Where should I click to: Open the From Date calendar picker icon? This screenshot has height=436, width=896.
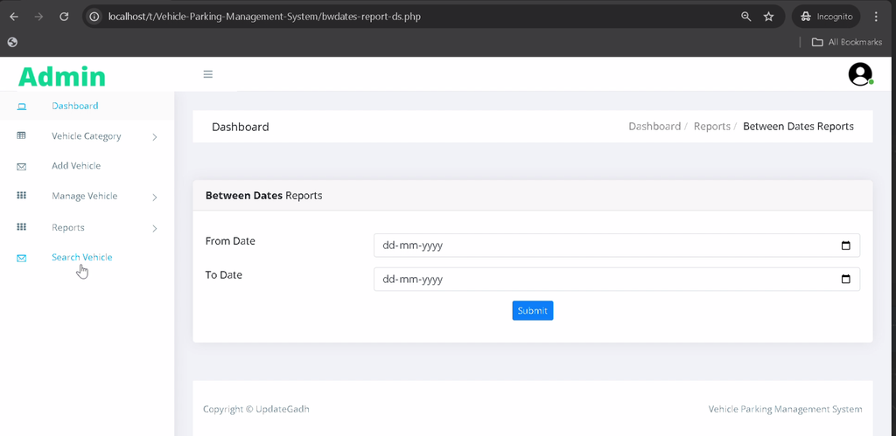tap(846, 246)
